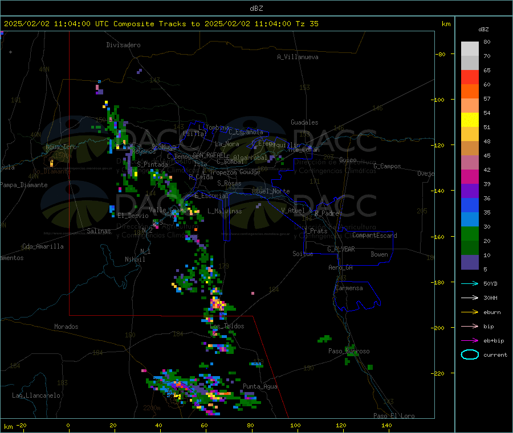Click the 'El_Desvio' map label

tap(133, 216)
